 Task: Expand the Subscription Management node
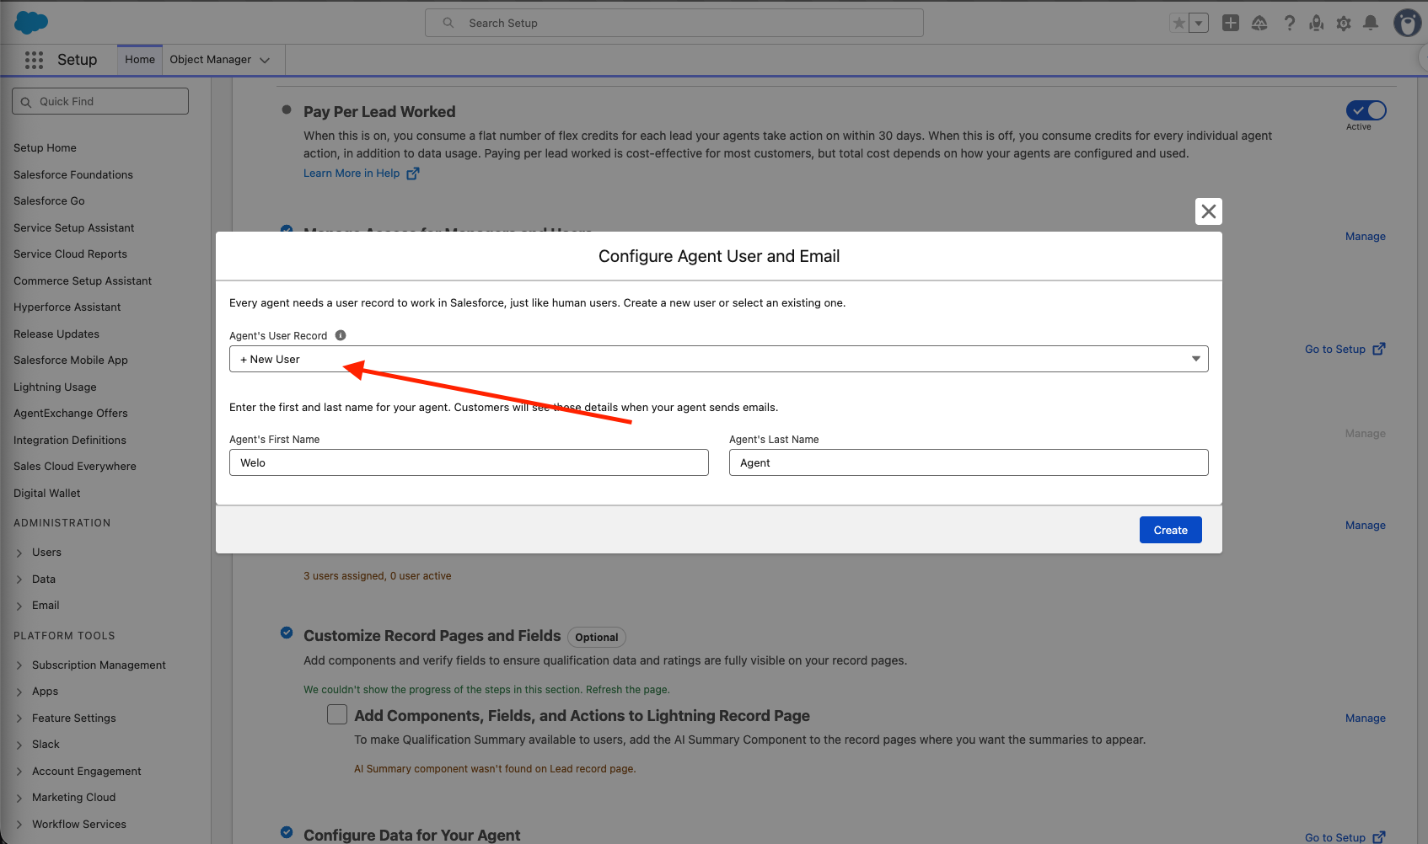point(19,666)
